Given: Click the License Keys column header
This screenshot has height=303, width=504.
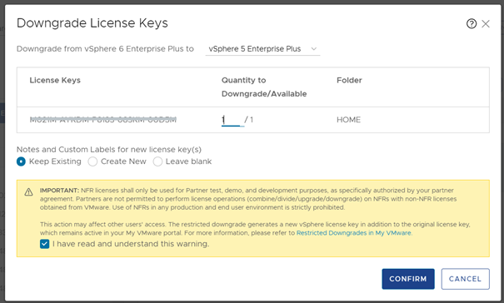Looking at the screenshot, I should (x=55, y=80).
